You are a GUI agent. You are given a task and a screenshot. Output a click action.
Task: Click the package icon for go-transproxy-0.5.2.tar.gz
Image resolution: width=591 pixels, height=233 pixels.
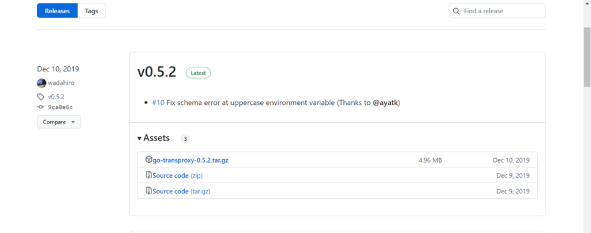(x=148, y=160)
